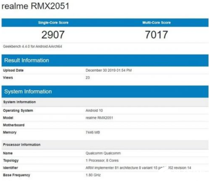Click the Upload Date label
Screen dimensions: 209x183
(13, 70)
